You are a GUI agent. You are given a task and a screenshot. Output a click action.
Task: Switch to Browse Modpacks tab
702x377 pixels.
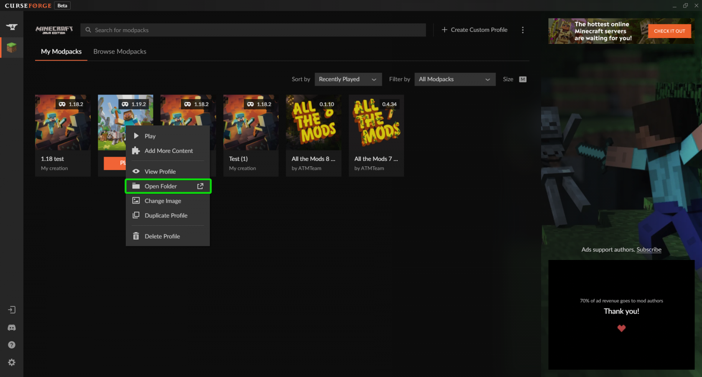tap(120, 51)
